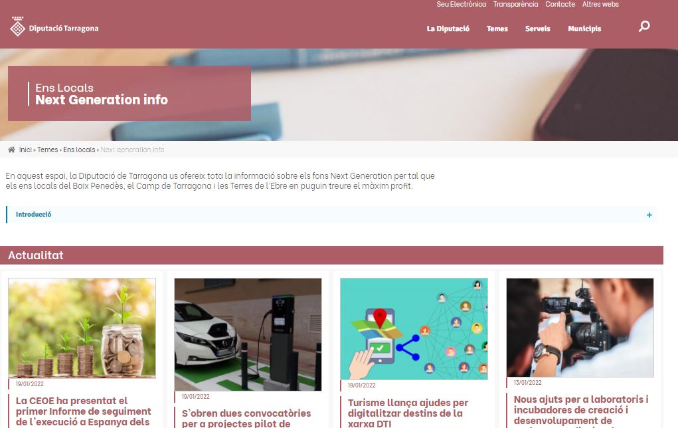The width and height of the screenshot is (678, 428).
Task: Open the tourism network illustration thumbnail
Action: 414,329
